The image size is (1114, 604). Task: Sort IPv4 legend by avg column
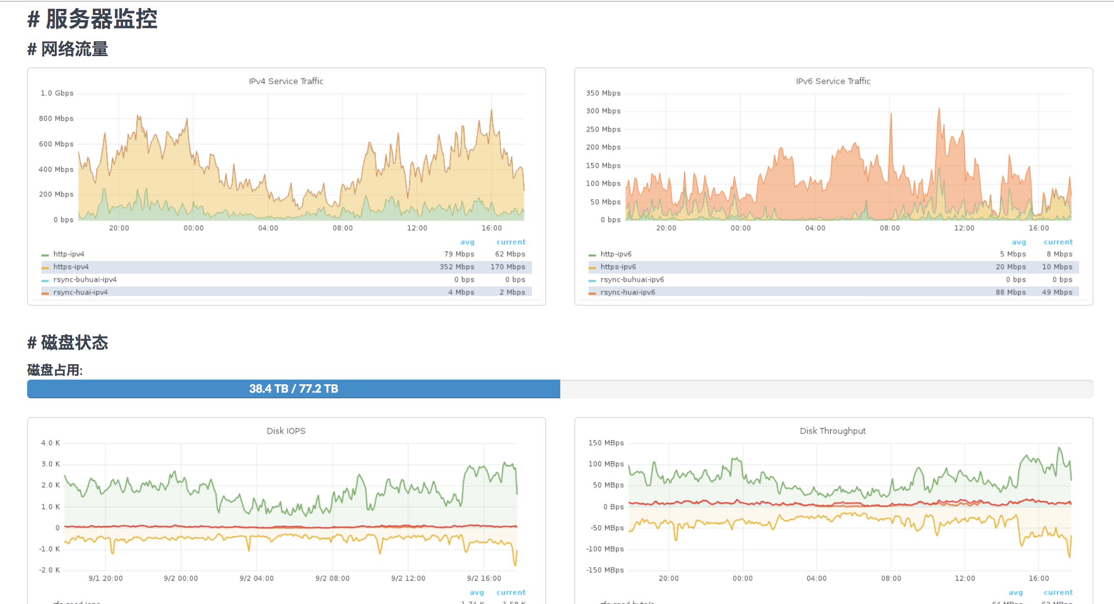pos(467,242)
